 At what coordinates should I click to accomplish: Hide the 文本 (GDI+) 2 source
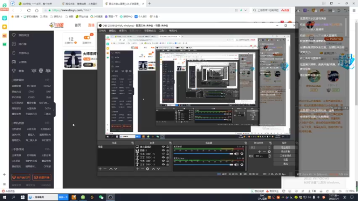[x=163, y=161]
